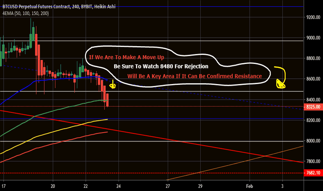Select the date label 22 on time axis
The width and height of the screenshot is (323, 191).
86,186
